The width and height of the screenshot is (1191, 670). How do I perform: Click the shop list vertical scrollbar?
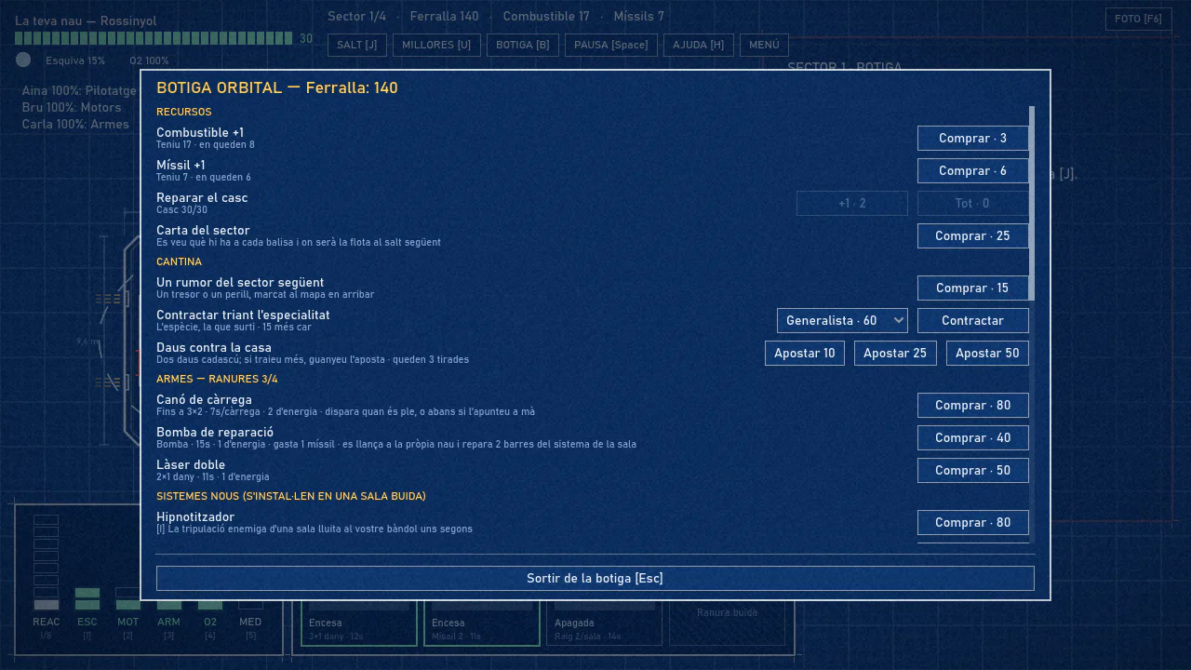[1031, 203]
